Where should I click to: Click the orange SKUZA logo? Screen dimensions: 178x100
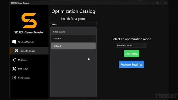click(29, 21)
